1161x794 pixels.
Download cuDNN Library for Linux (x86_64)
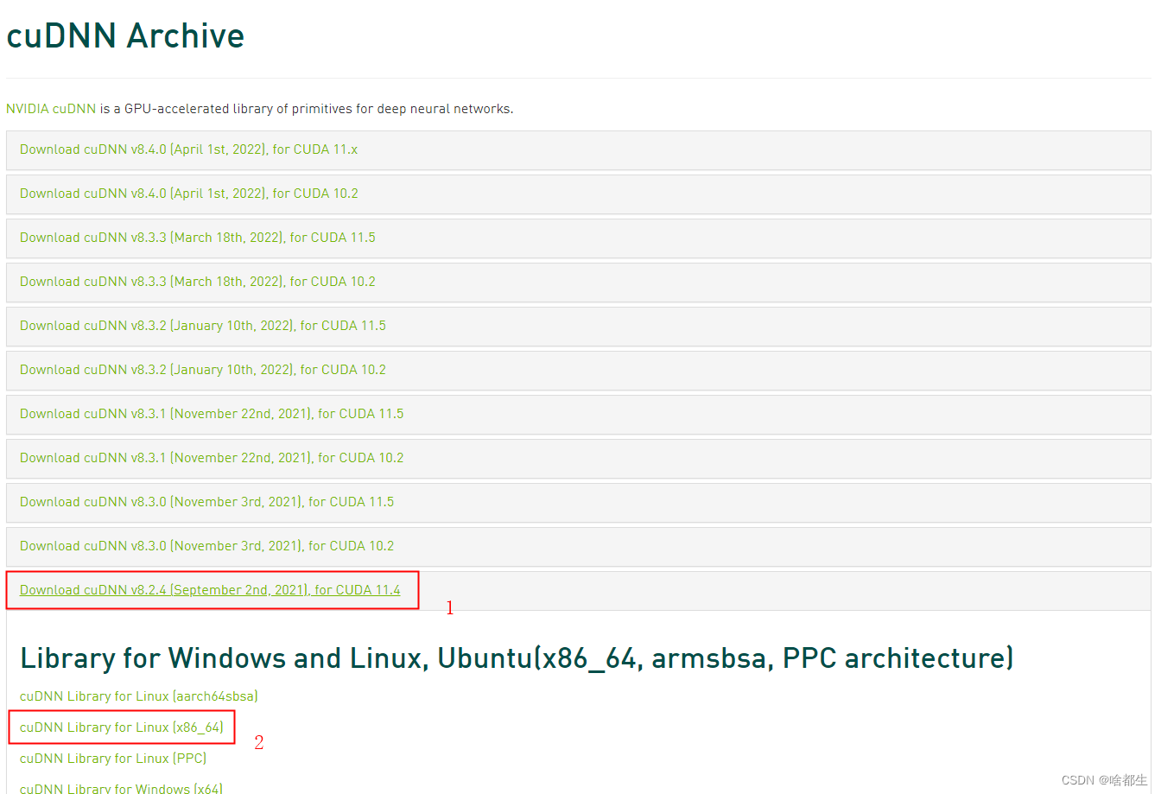[122, 727]
